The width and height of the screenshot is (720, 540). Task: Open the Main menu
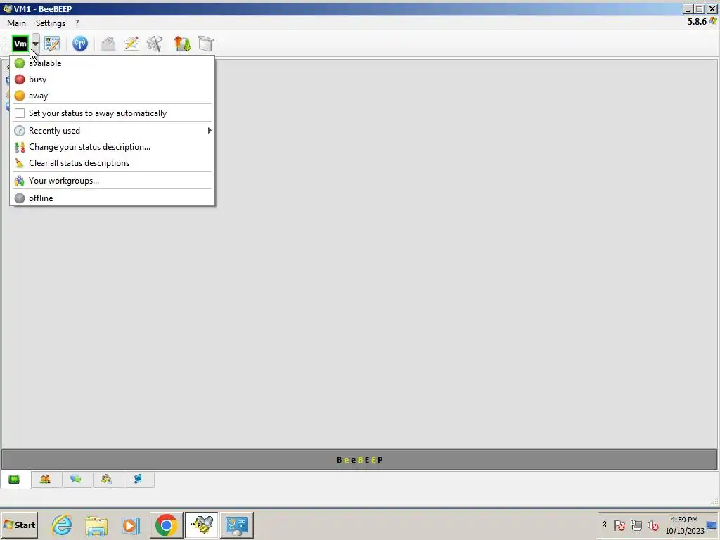tap(17, 23)
